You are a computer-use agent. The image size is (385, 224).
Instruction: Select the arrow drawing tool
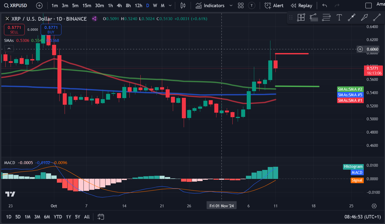[364, 17]
